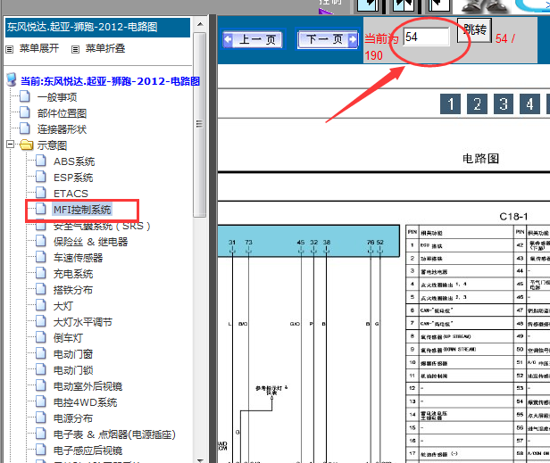This screenshot has width=550, height=463.
Task: Click document icon next to 连接器形状
Action: [x=25, y=128]
